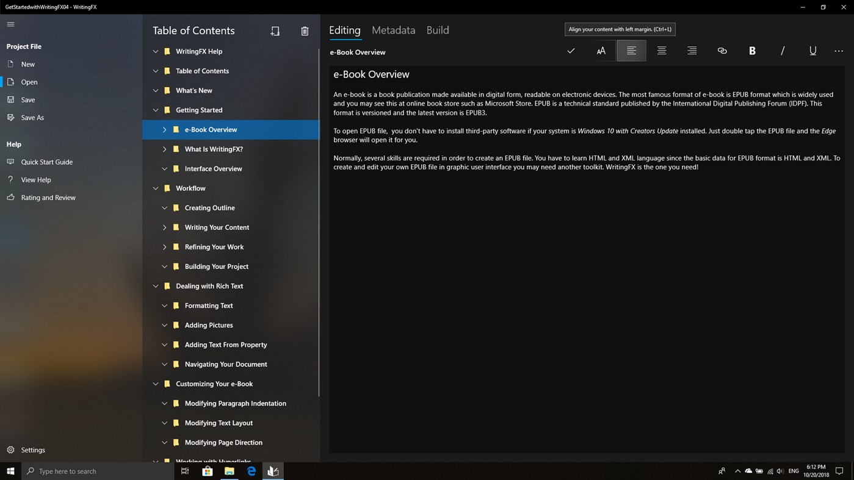
Task: Apply right alignment to the text
Action: coord(691,51)
